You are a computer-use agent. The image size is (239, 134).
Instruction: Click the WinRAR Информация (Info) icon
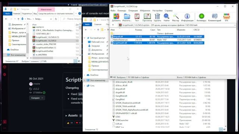coord(187,16)
